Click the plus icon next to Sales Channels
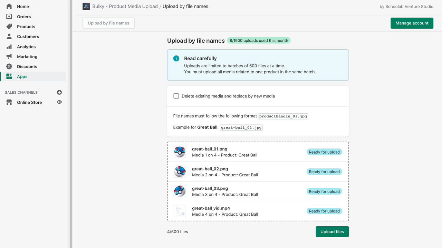This screenshot has height=248, width=442. pyautogui.click(x=59, y=92)
